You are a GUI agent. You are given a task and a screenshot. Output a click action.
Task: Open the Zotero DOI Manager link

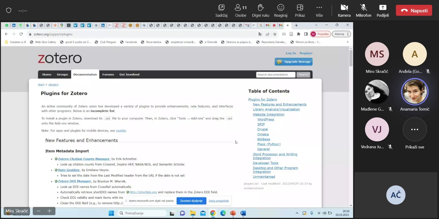(x=75, y=181)
